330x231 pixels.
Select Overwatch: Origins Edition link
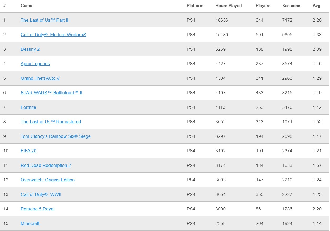(47, 180)
